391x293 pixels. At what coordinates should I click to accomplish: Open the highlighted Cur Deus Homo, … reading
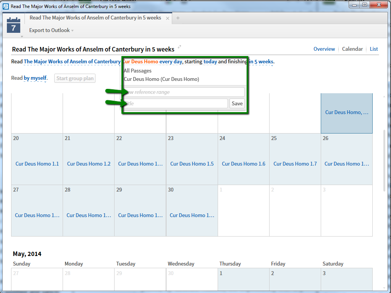(347, 113)
